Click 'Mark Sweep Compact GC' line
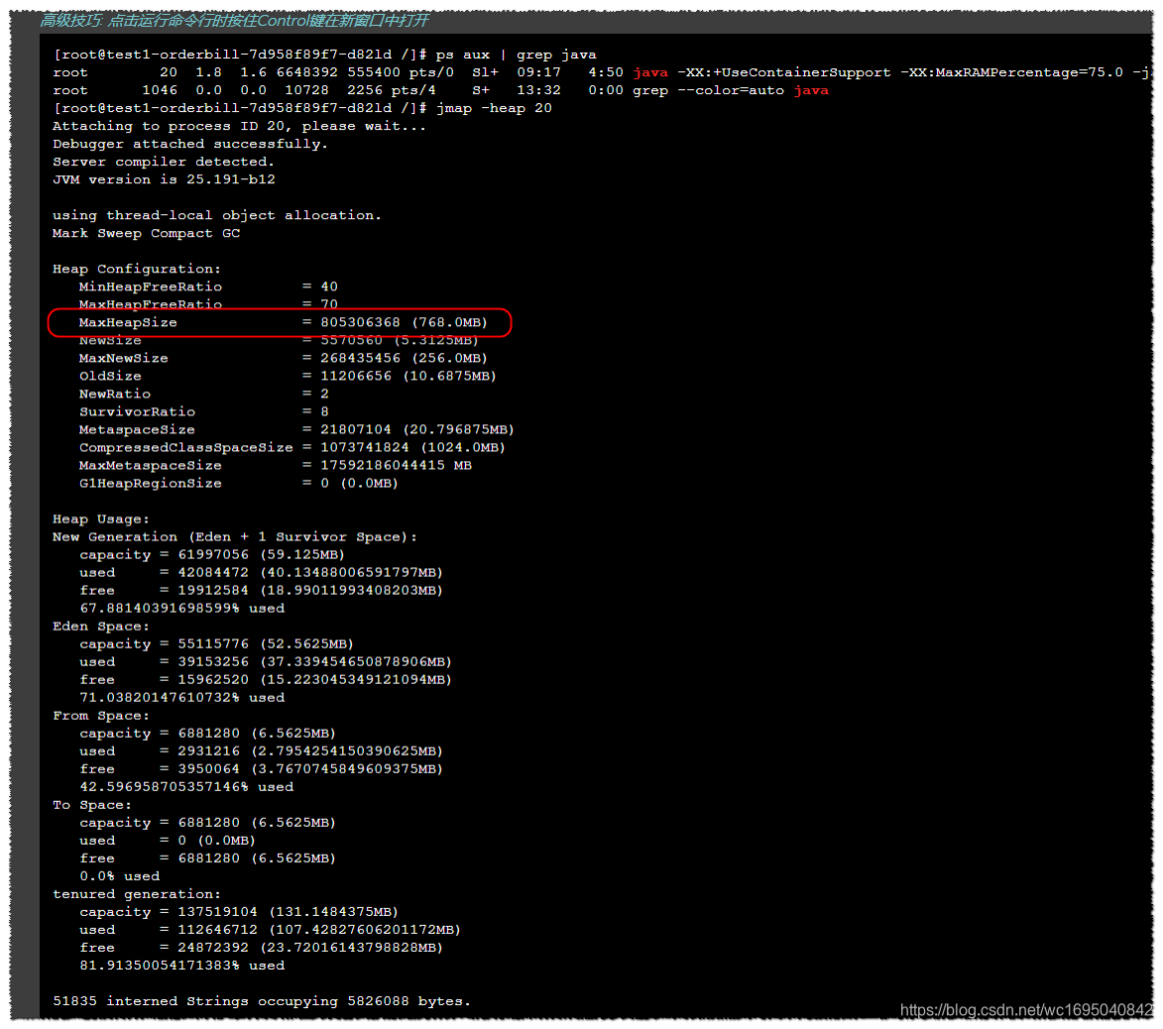 (x=146, y=233)
